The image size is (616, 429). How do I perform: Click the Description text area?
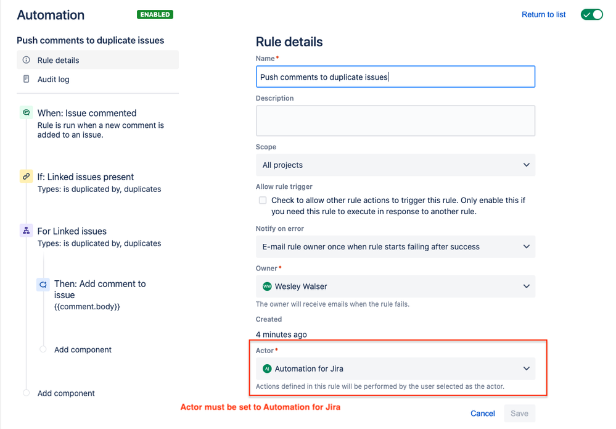[x=395, y=121]
